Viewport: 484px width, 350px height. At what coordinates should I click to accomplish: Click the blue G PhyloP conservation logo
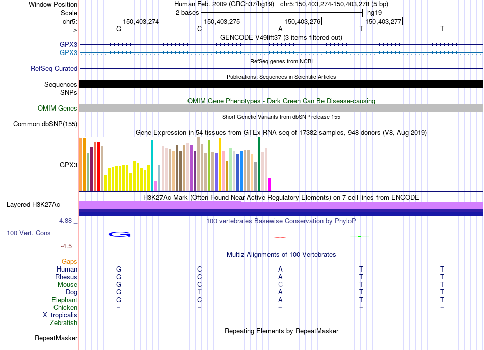[119, 234]
